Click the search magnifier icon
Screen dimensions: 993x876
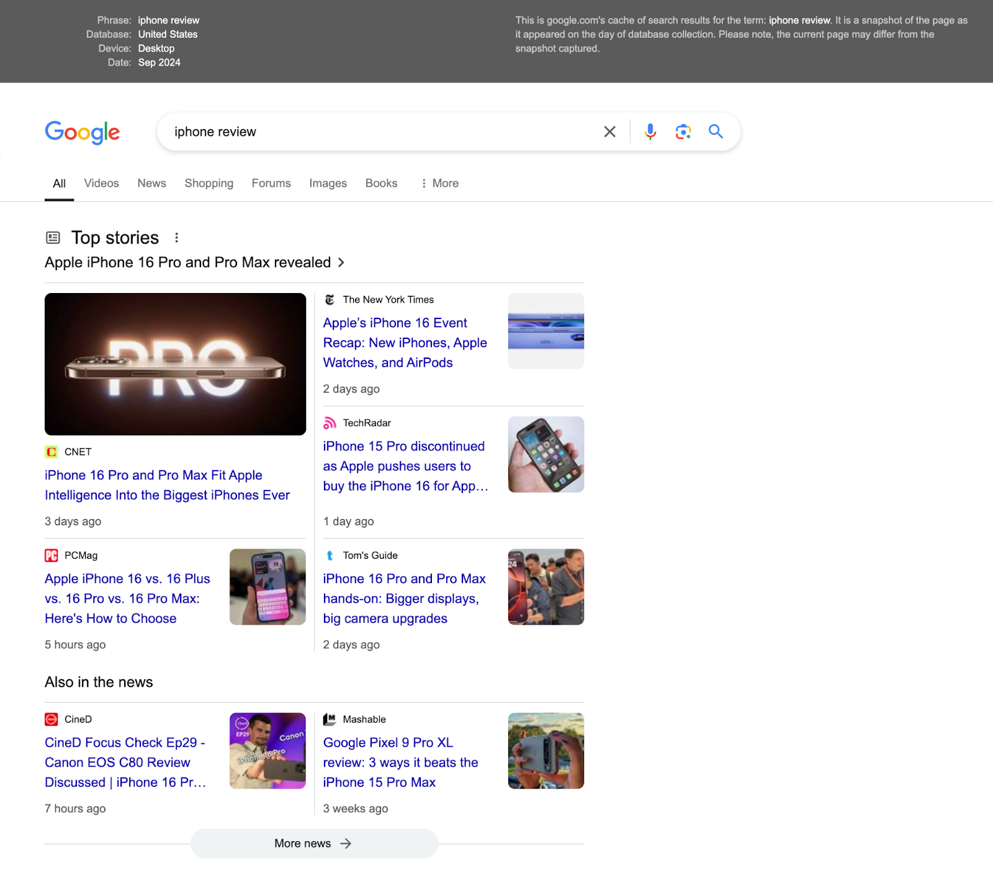tap(715, 131)
